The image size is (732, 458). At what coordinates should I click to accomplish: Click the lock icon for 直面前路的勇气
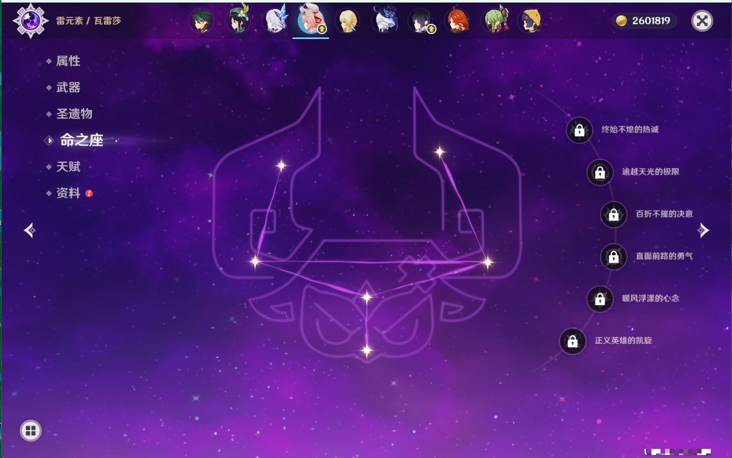pyautogui.click(x=613, y=257)
